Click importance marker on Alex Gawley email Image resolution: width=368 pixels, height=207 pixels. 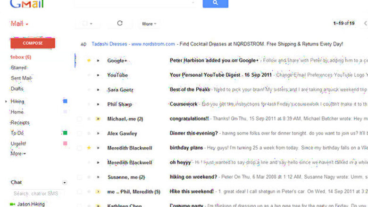click(x=98, y=133)
